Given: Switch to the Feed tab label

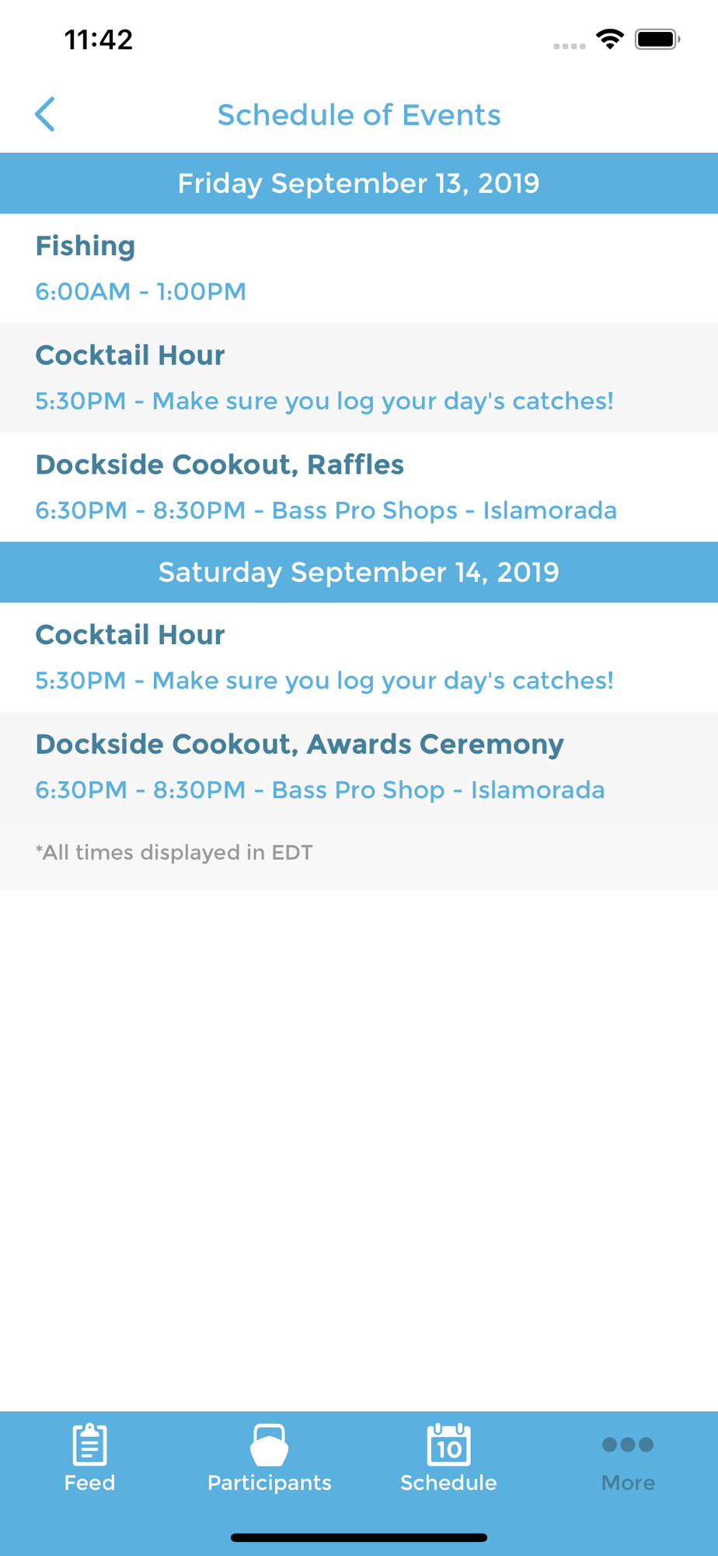Looking at the screenshot, I should [89, 1483].
